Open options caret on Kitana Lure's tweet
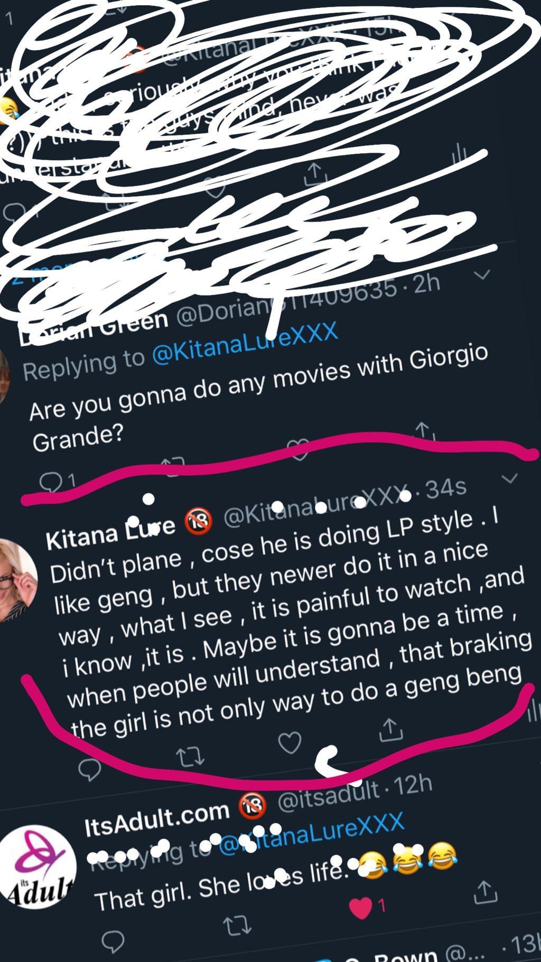Image resolution: width=541 pixels, height=962 pixels. (x=509, y=478)
